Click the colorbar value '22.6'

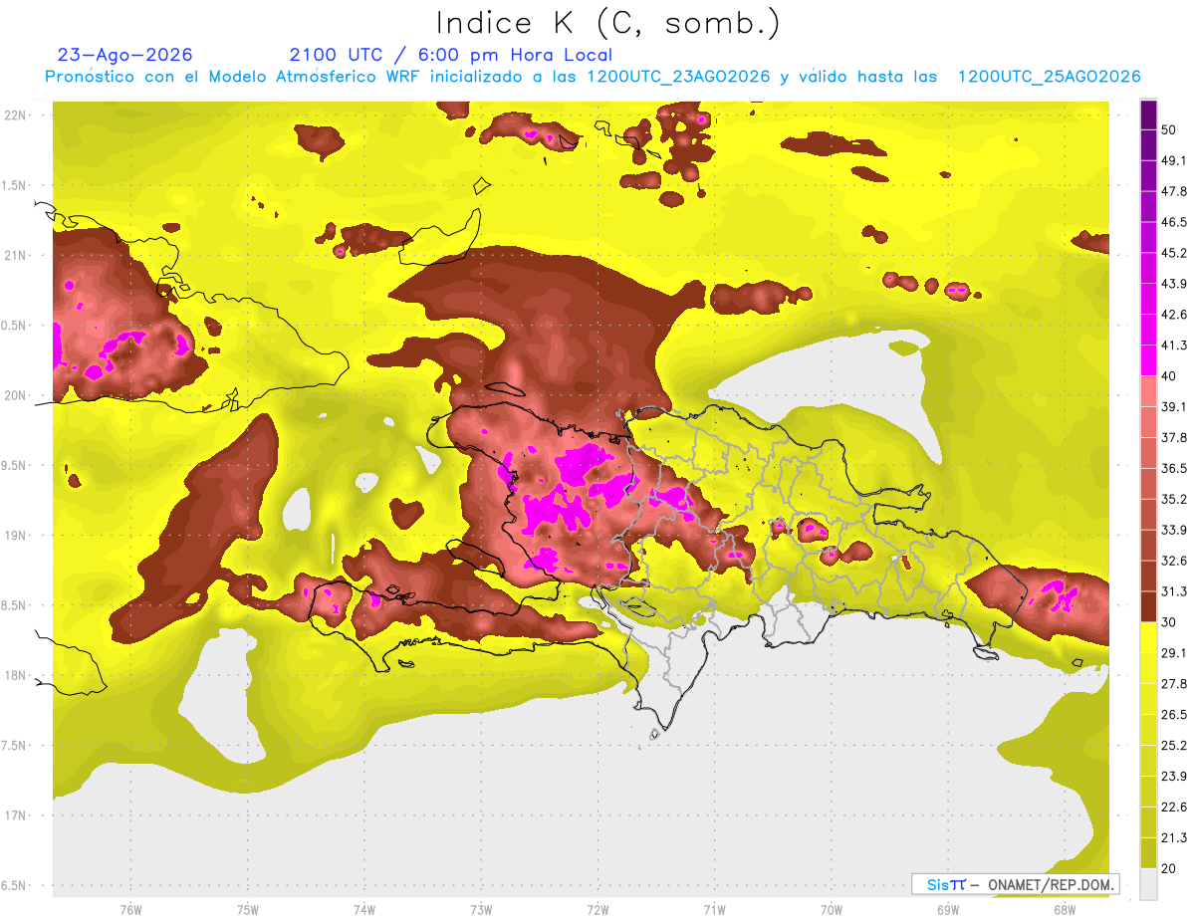(1174, 807)
